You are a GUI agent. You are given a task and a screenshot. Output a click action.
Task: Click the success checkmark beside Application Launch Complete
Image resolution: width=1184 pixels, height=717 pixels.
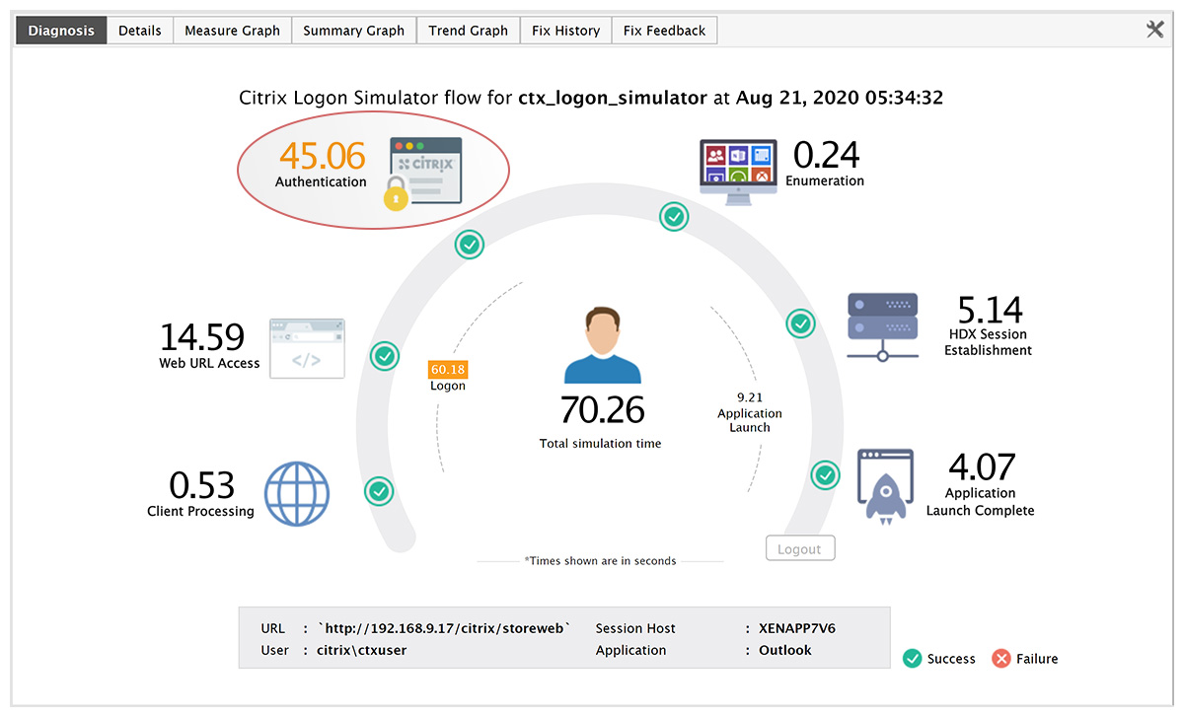point(825,475)
